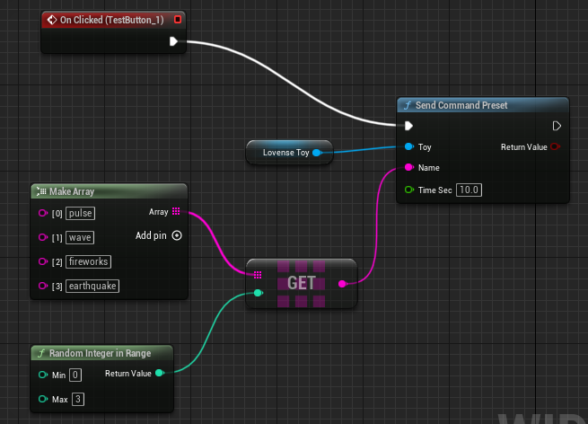
Task: Click the red delegate pin on On Clicked node
Action: click(178, 19)
